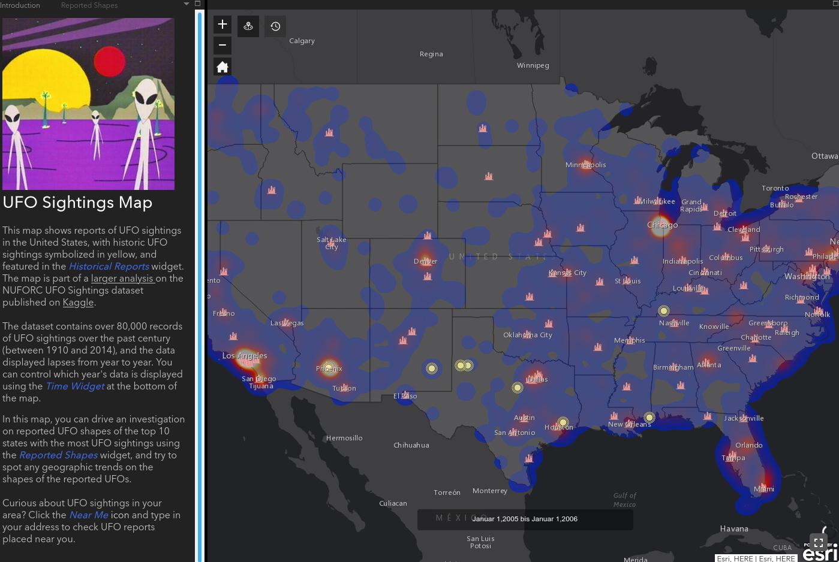Screen dimensions: 839x562
Task: Click the home icon to reset map extent
Action: coord(222,66)
